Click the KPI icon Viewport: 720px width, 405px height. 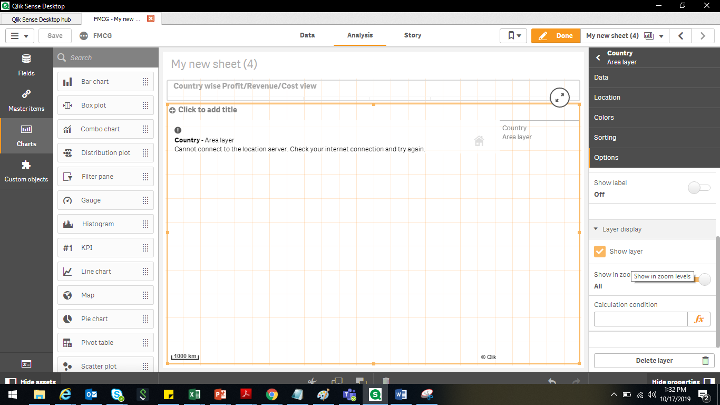click(x=67, y=248)
